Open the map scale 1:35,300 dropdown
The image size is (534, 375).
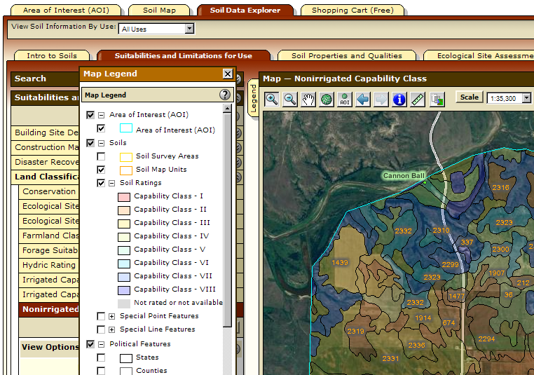click(x=526, y=99)
